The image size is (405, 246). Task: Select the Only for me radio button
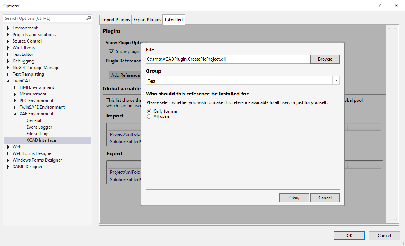[149, 111]
